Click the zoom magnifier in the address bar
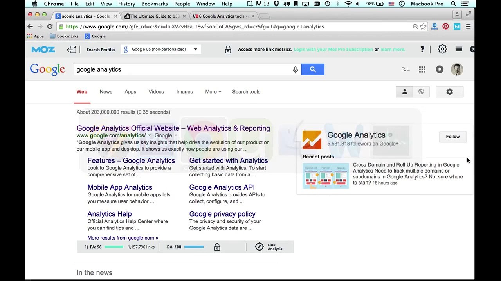The height and width of the screenshot is (281, 501). click(415, 27)
